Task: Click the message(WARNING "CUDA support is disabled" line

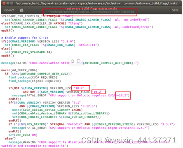Action: click(x=89, y=142)
